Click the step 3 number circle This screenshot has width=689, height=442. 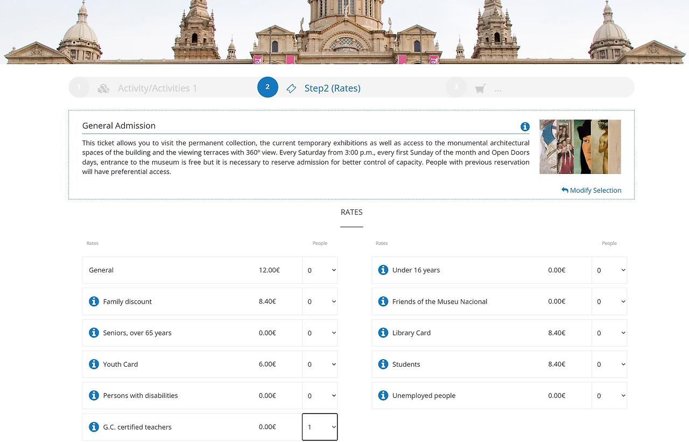coord(456,87)
